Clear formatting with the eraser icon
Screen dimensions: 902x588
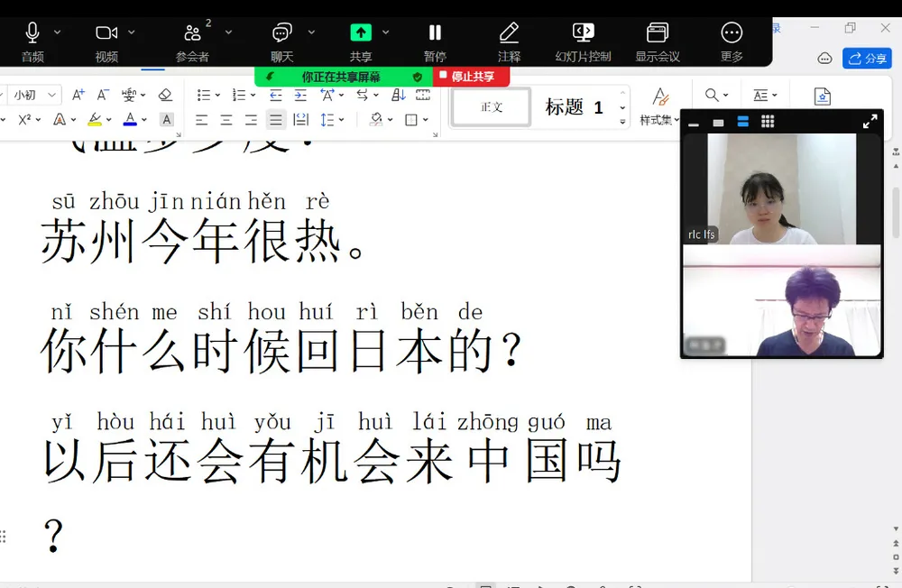coord(165,94)
